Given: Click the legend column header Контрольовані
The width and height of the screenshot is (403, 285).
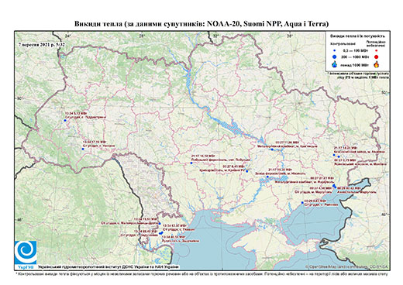Looking at the screenshot, I should tap(343, 43).
